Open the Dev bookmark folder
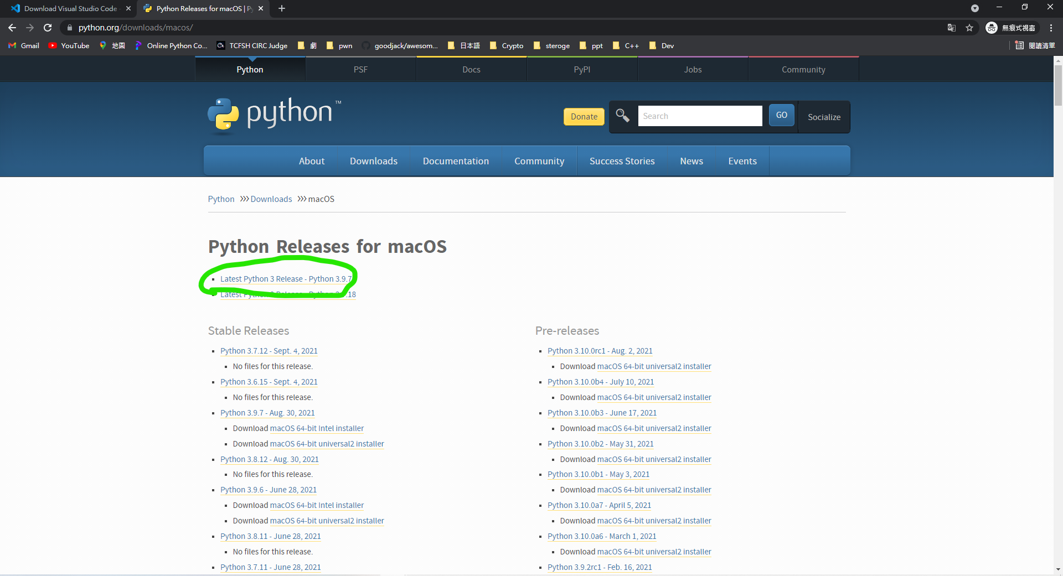This screenshot has height=576, width=1063. pyautogui.click(x=662, y=45)
